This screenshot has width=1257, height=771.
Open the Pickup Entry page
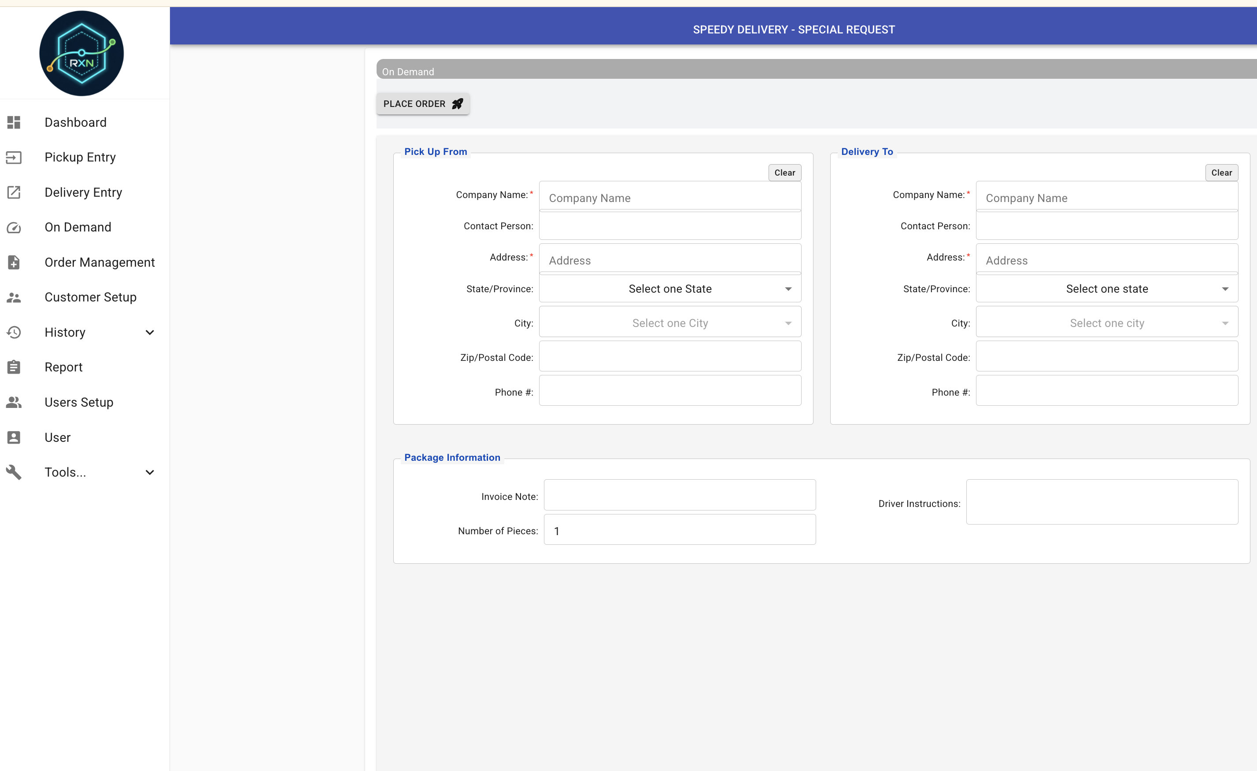tap(85, 158)
